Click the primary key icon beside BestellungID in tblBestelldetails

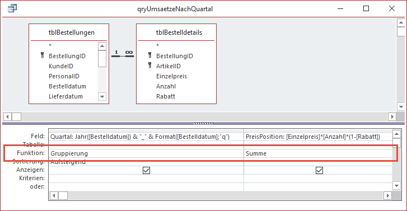pos(150,55)
